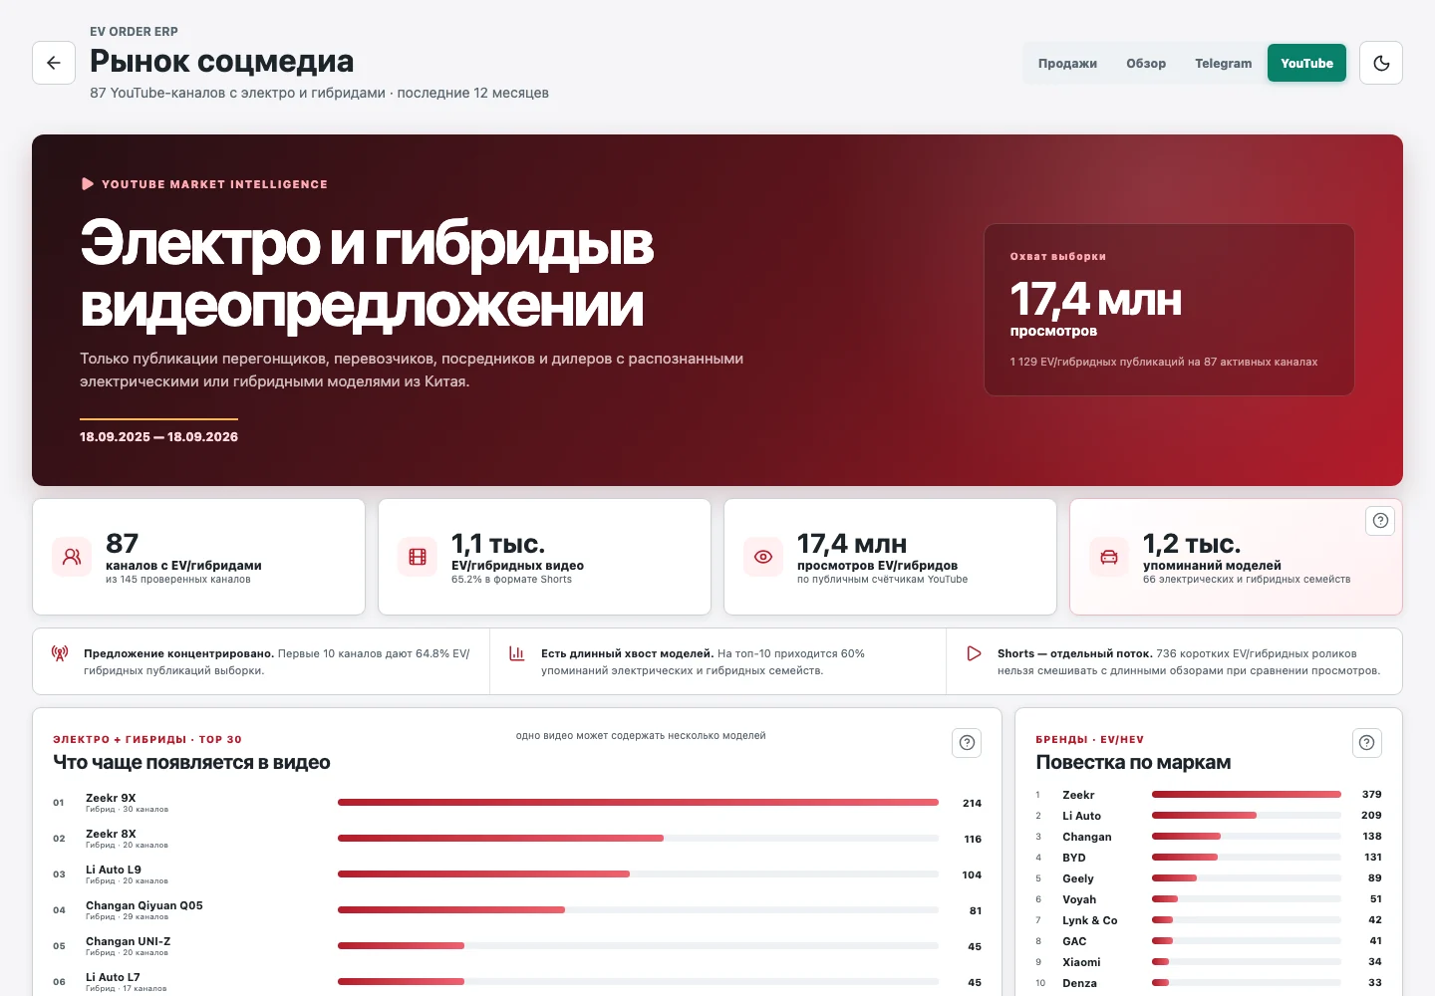Click the Zeekr 9X progress bar
1435x996 pixels.
(638, 803)
